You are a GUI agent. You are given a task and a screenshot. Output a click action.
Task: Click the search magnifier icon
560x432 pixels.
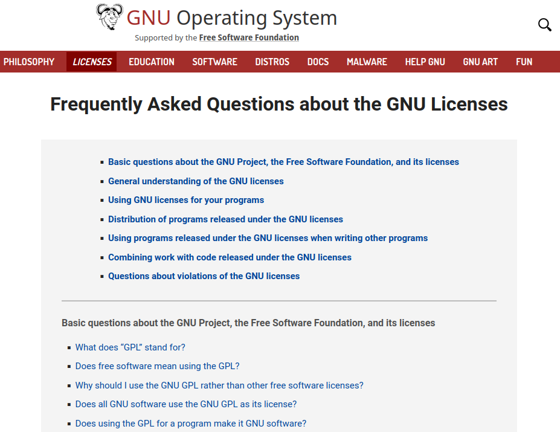(x=544, y=25)
